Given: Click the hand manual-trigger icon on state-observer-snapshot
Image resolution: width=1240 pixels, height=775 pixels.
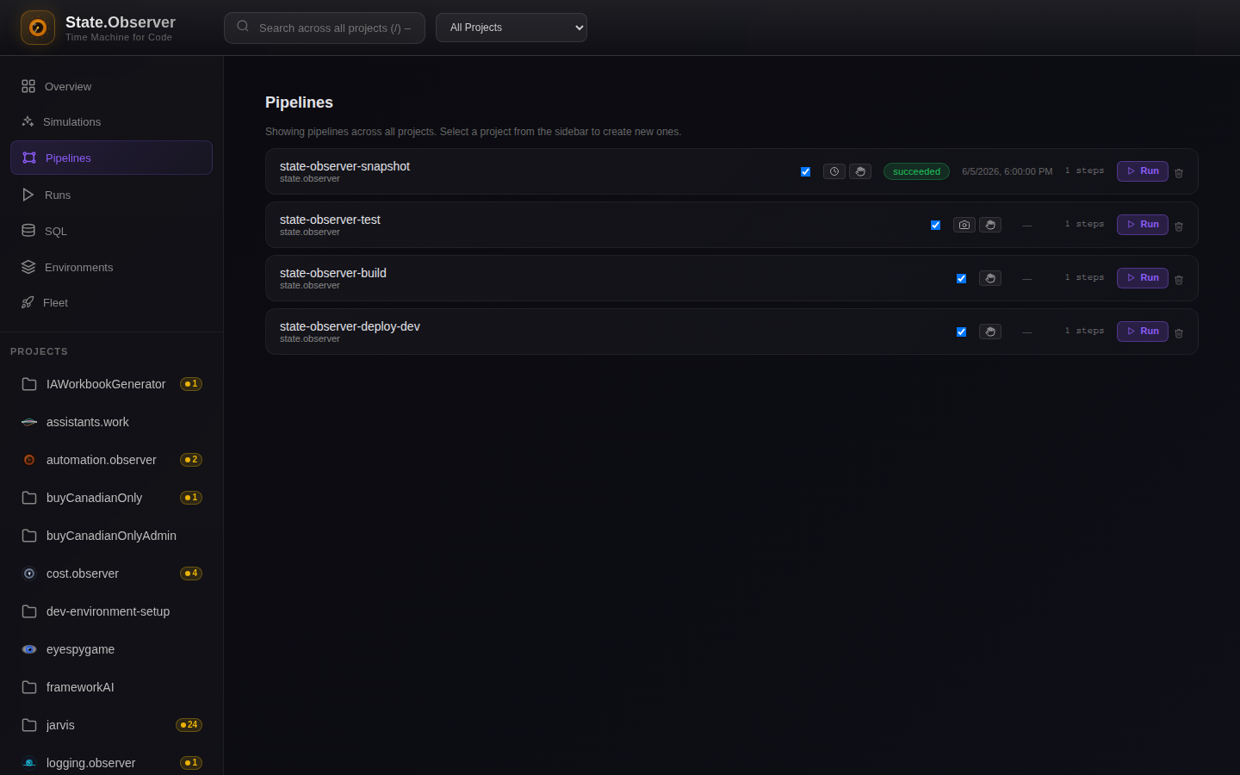Looking at the screenshot, I should click(x=860, y=171).
